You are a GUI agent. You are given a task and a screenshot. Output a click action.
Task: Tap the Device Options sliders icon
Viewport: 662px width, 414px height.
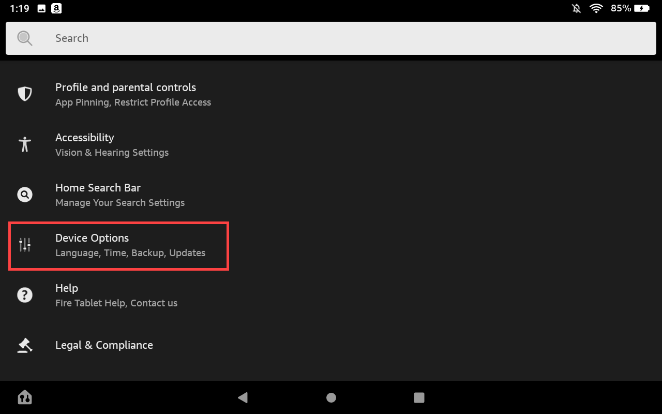(25, 245)
